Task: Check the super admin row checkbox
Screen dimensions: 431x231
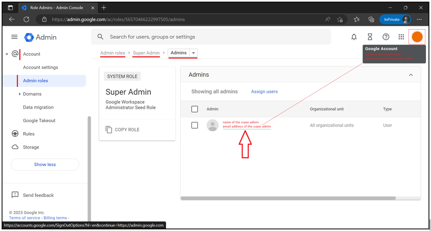Action: (195, 125)
